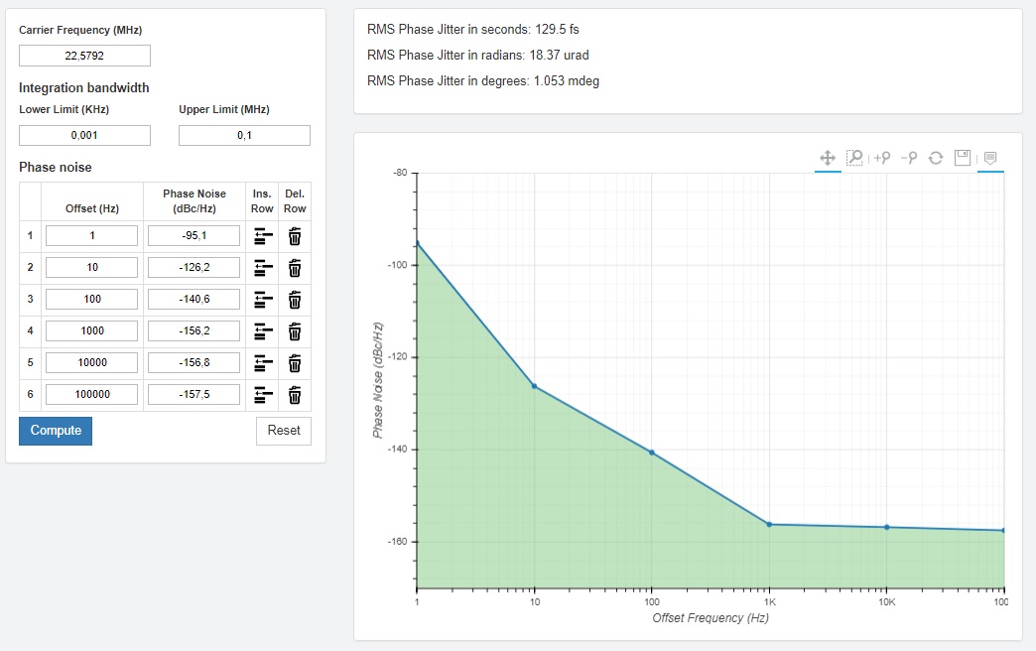Insert a row at phase noise row 4

pyautogui.click(x=263, y=331)
